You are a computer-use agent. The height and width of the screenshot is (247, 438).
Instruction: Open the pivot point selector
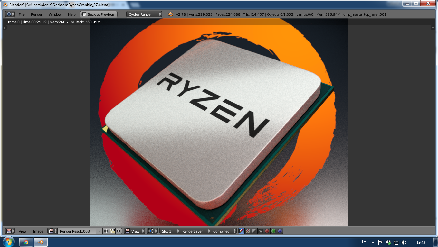(x=152, y=231)
